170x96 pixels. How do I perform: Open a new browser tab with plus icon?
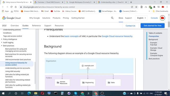131,2
